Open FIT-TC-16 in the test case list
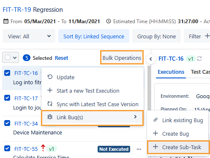Screen dimensions: 210x158 tap(26, 73)
